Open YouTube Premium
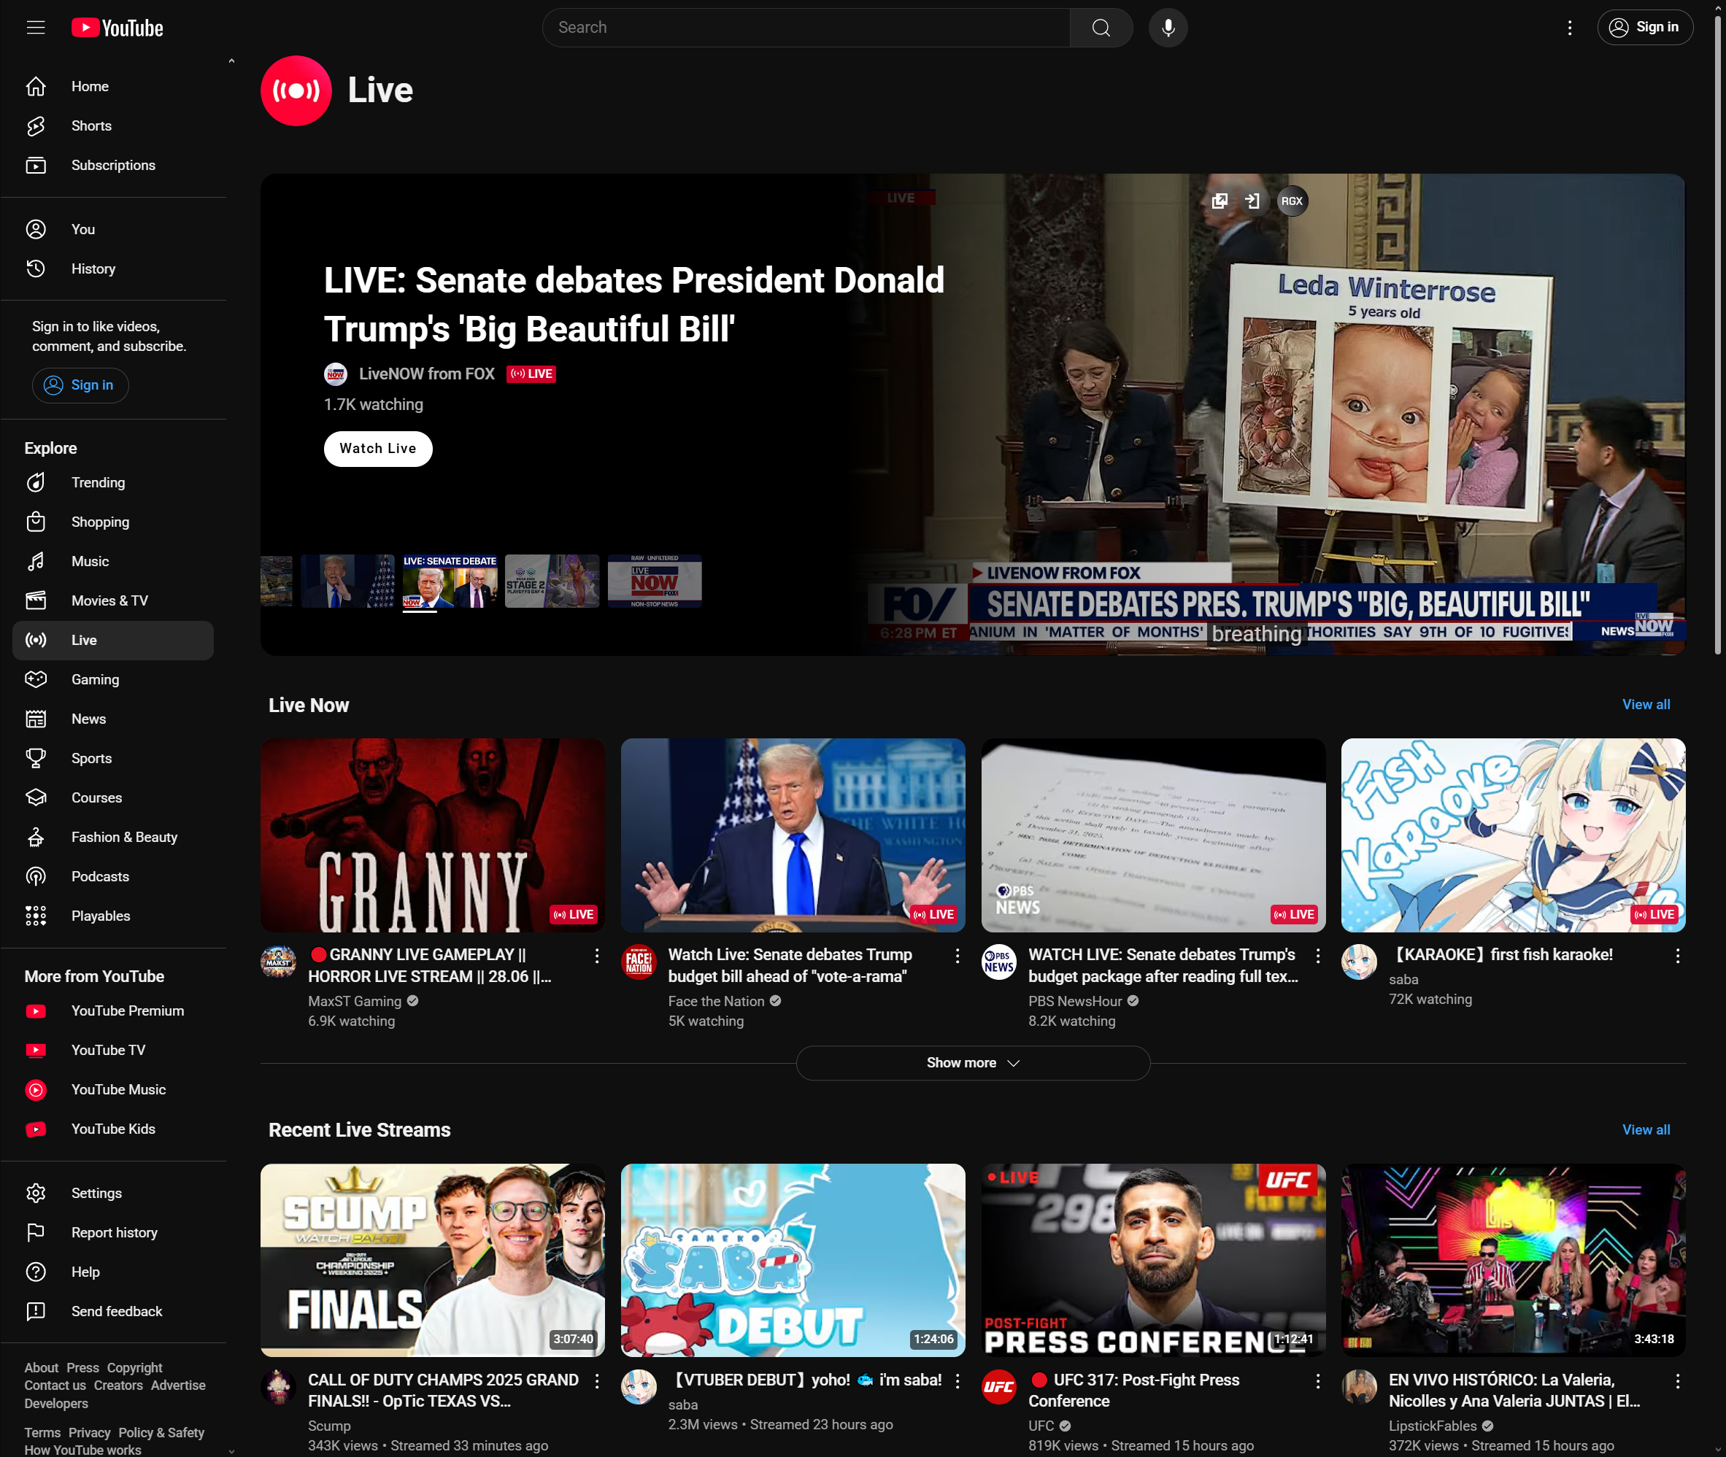The width and height of the screenshot is (1726, 1457). [x=113, y=1011]
